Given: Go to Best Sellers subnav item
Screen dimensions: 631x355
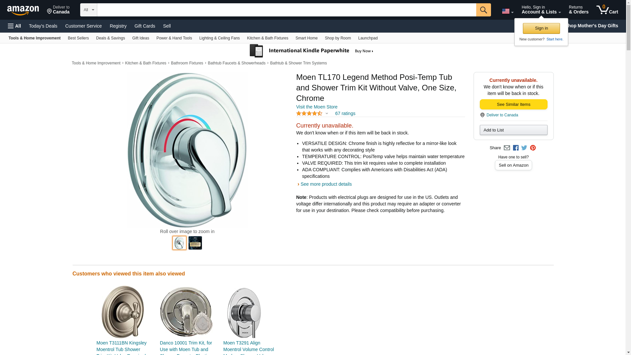Looking at the screenshot, I should tap(78, 38).
